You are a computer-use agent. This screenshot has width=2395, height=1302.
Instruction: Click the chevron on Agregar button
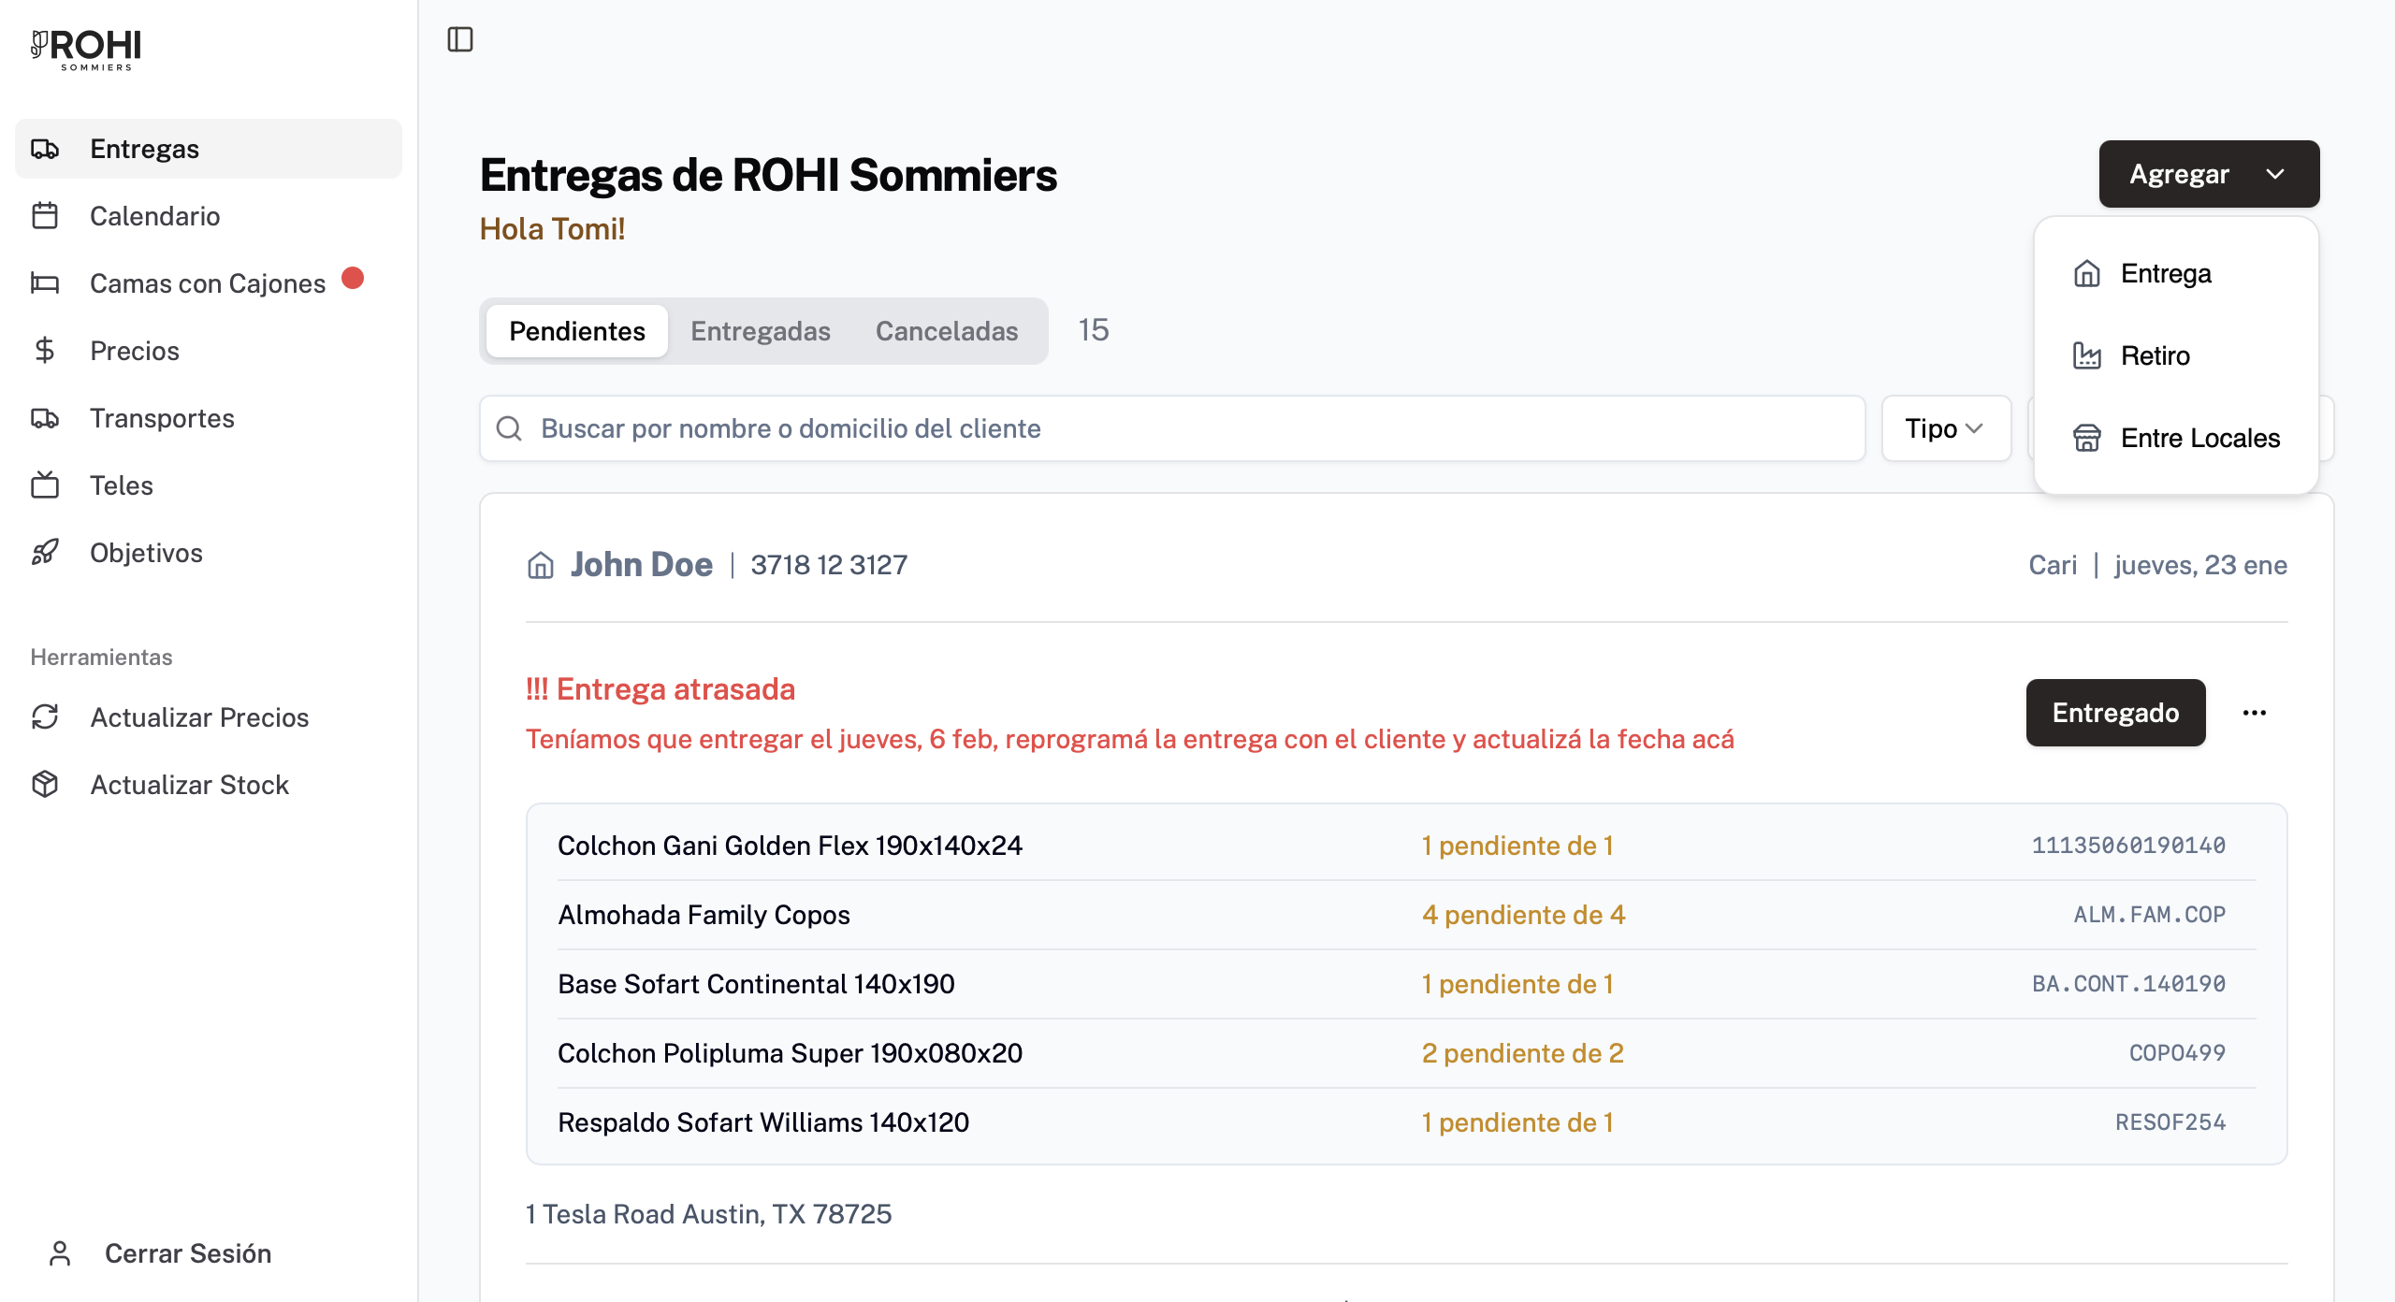coord(2275,174)
